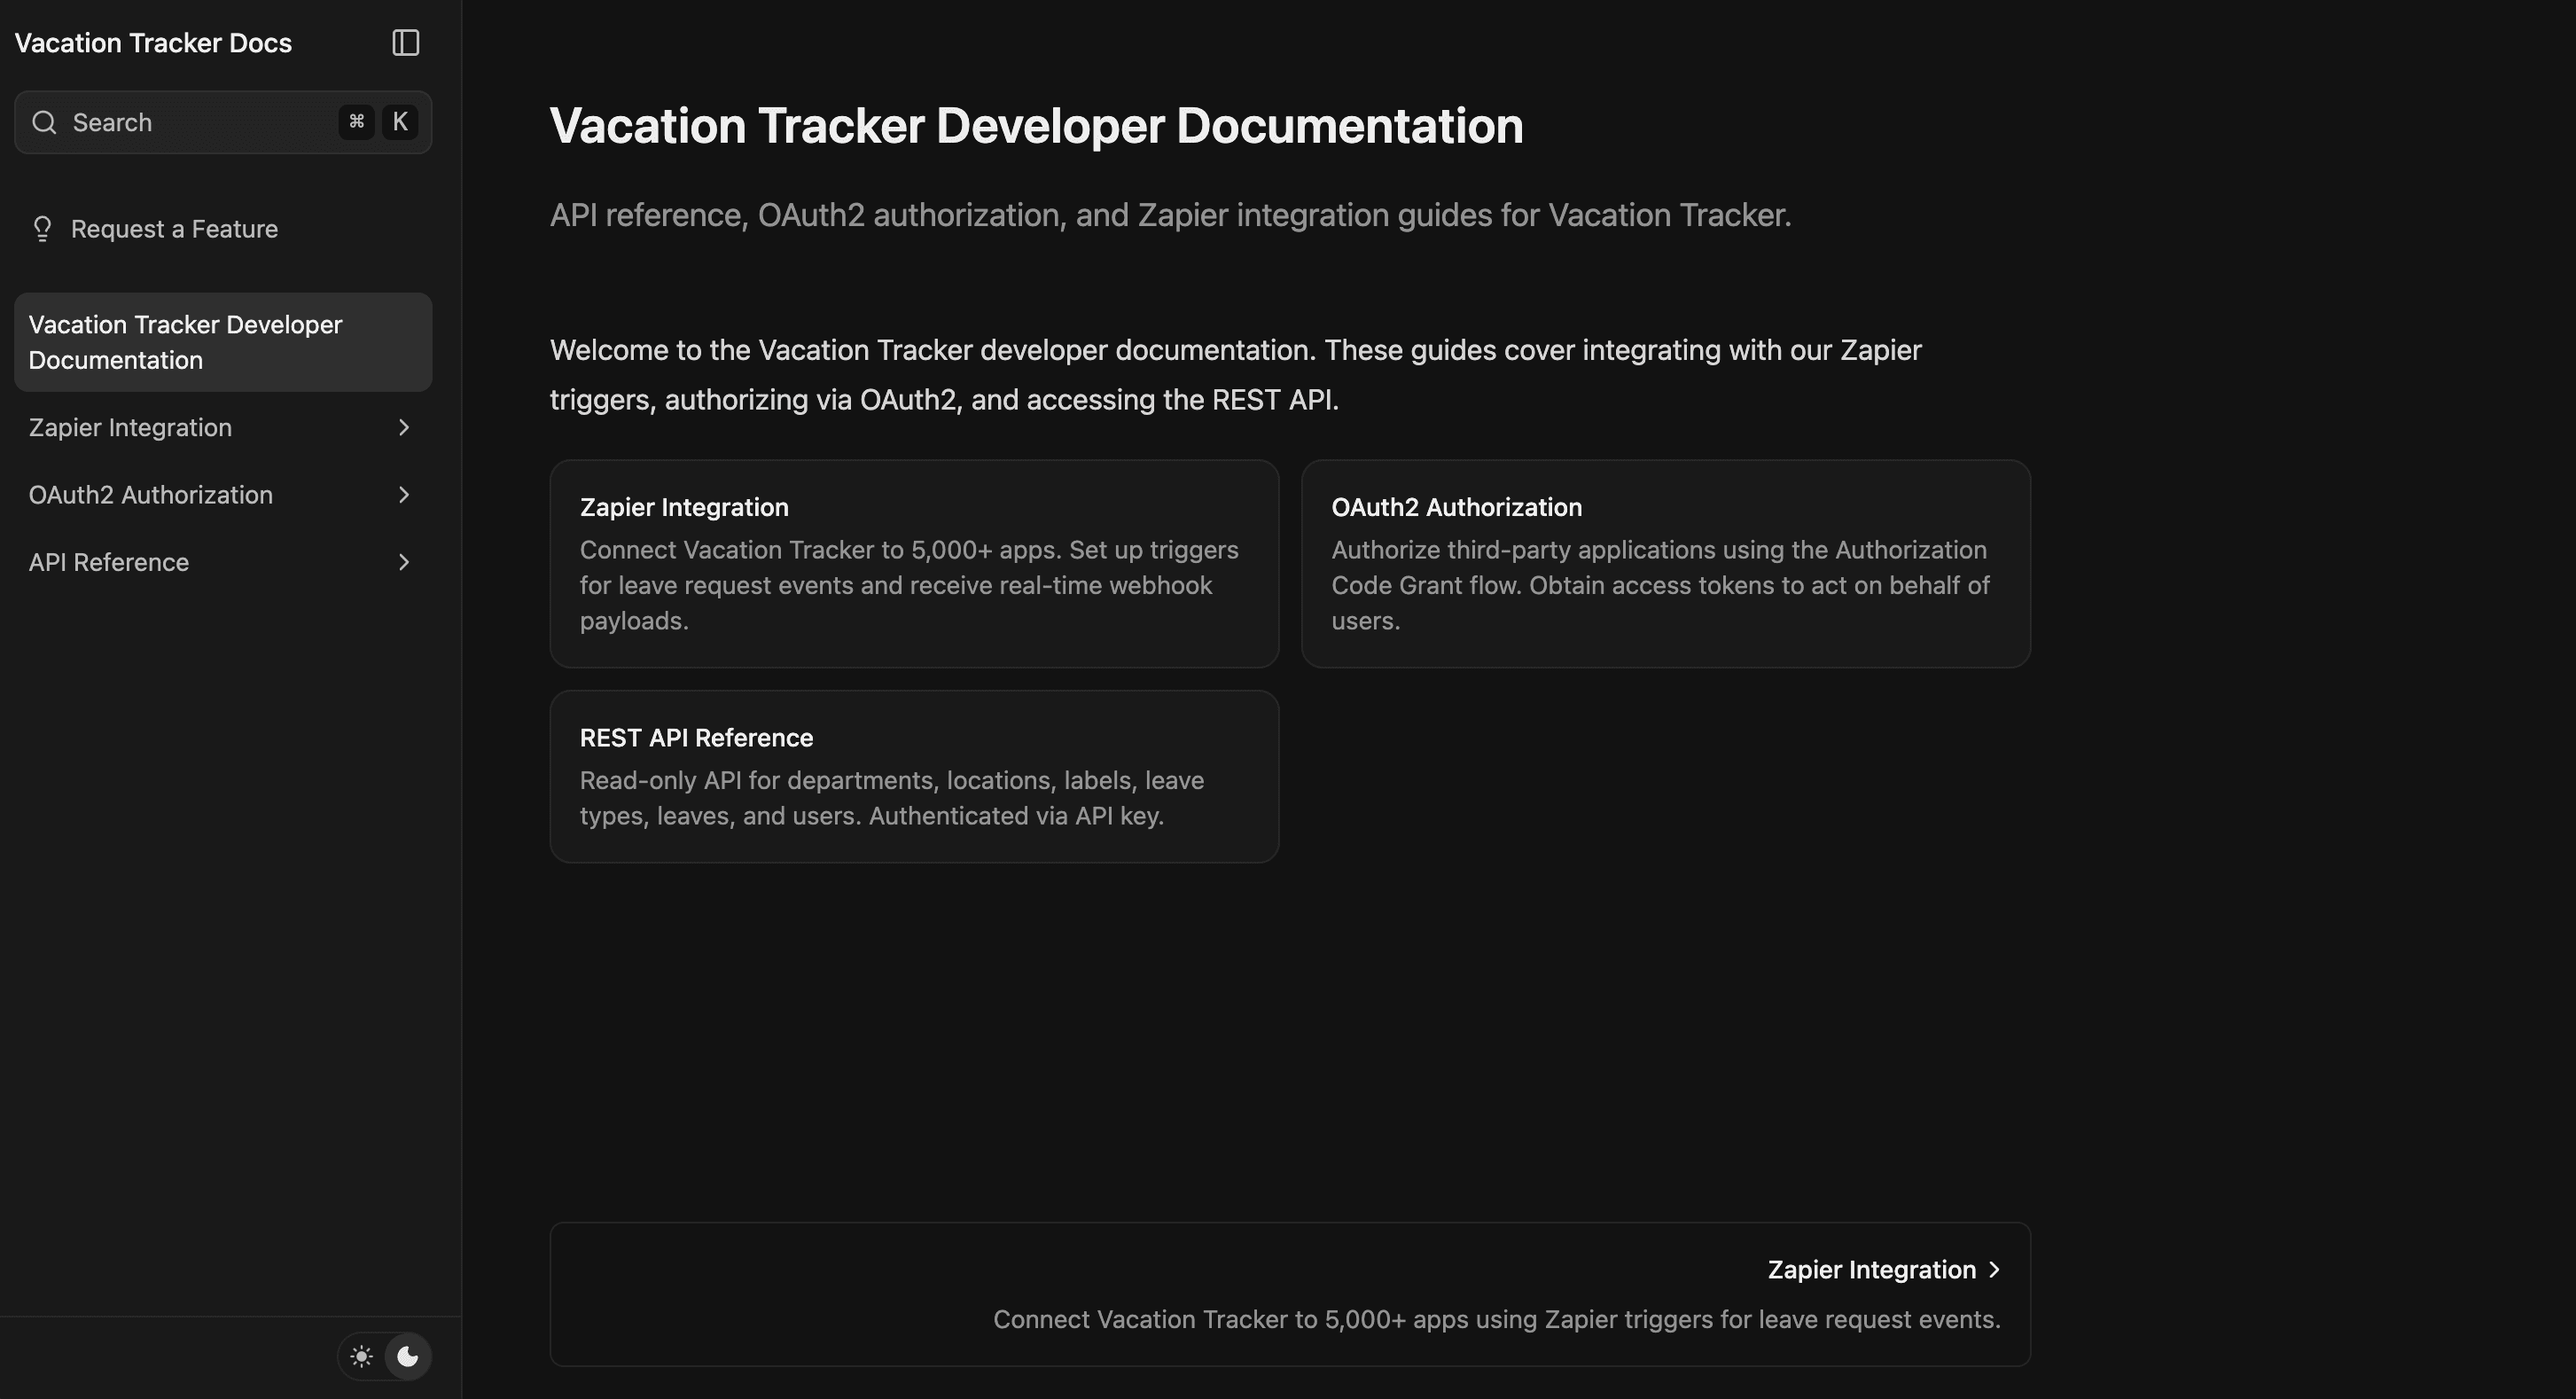Click the K key badge in search bar
The width and height of the screenshot is (2576, 1399).
click(400, 121)
